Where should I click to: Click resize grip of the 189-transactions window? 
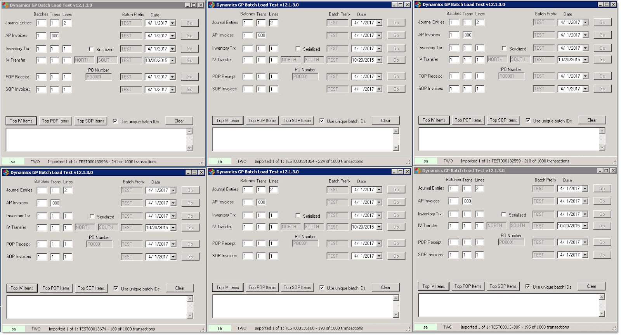click(202, 330)
